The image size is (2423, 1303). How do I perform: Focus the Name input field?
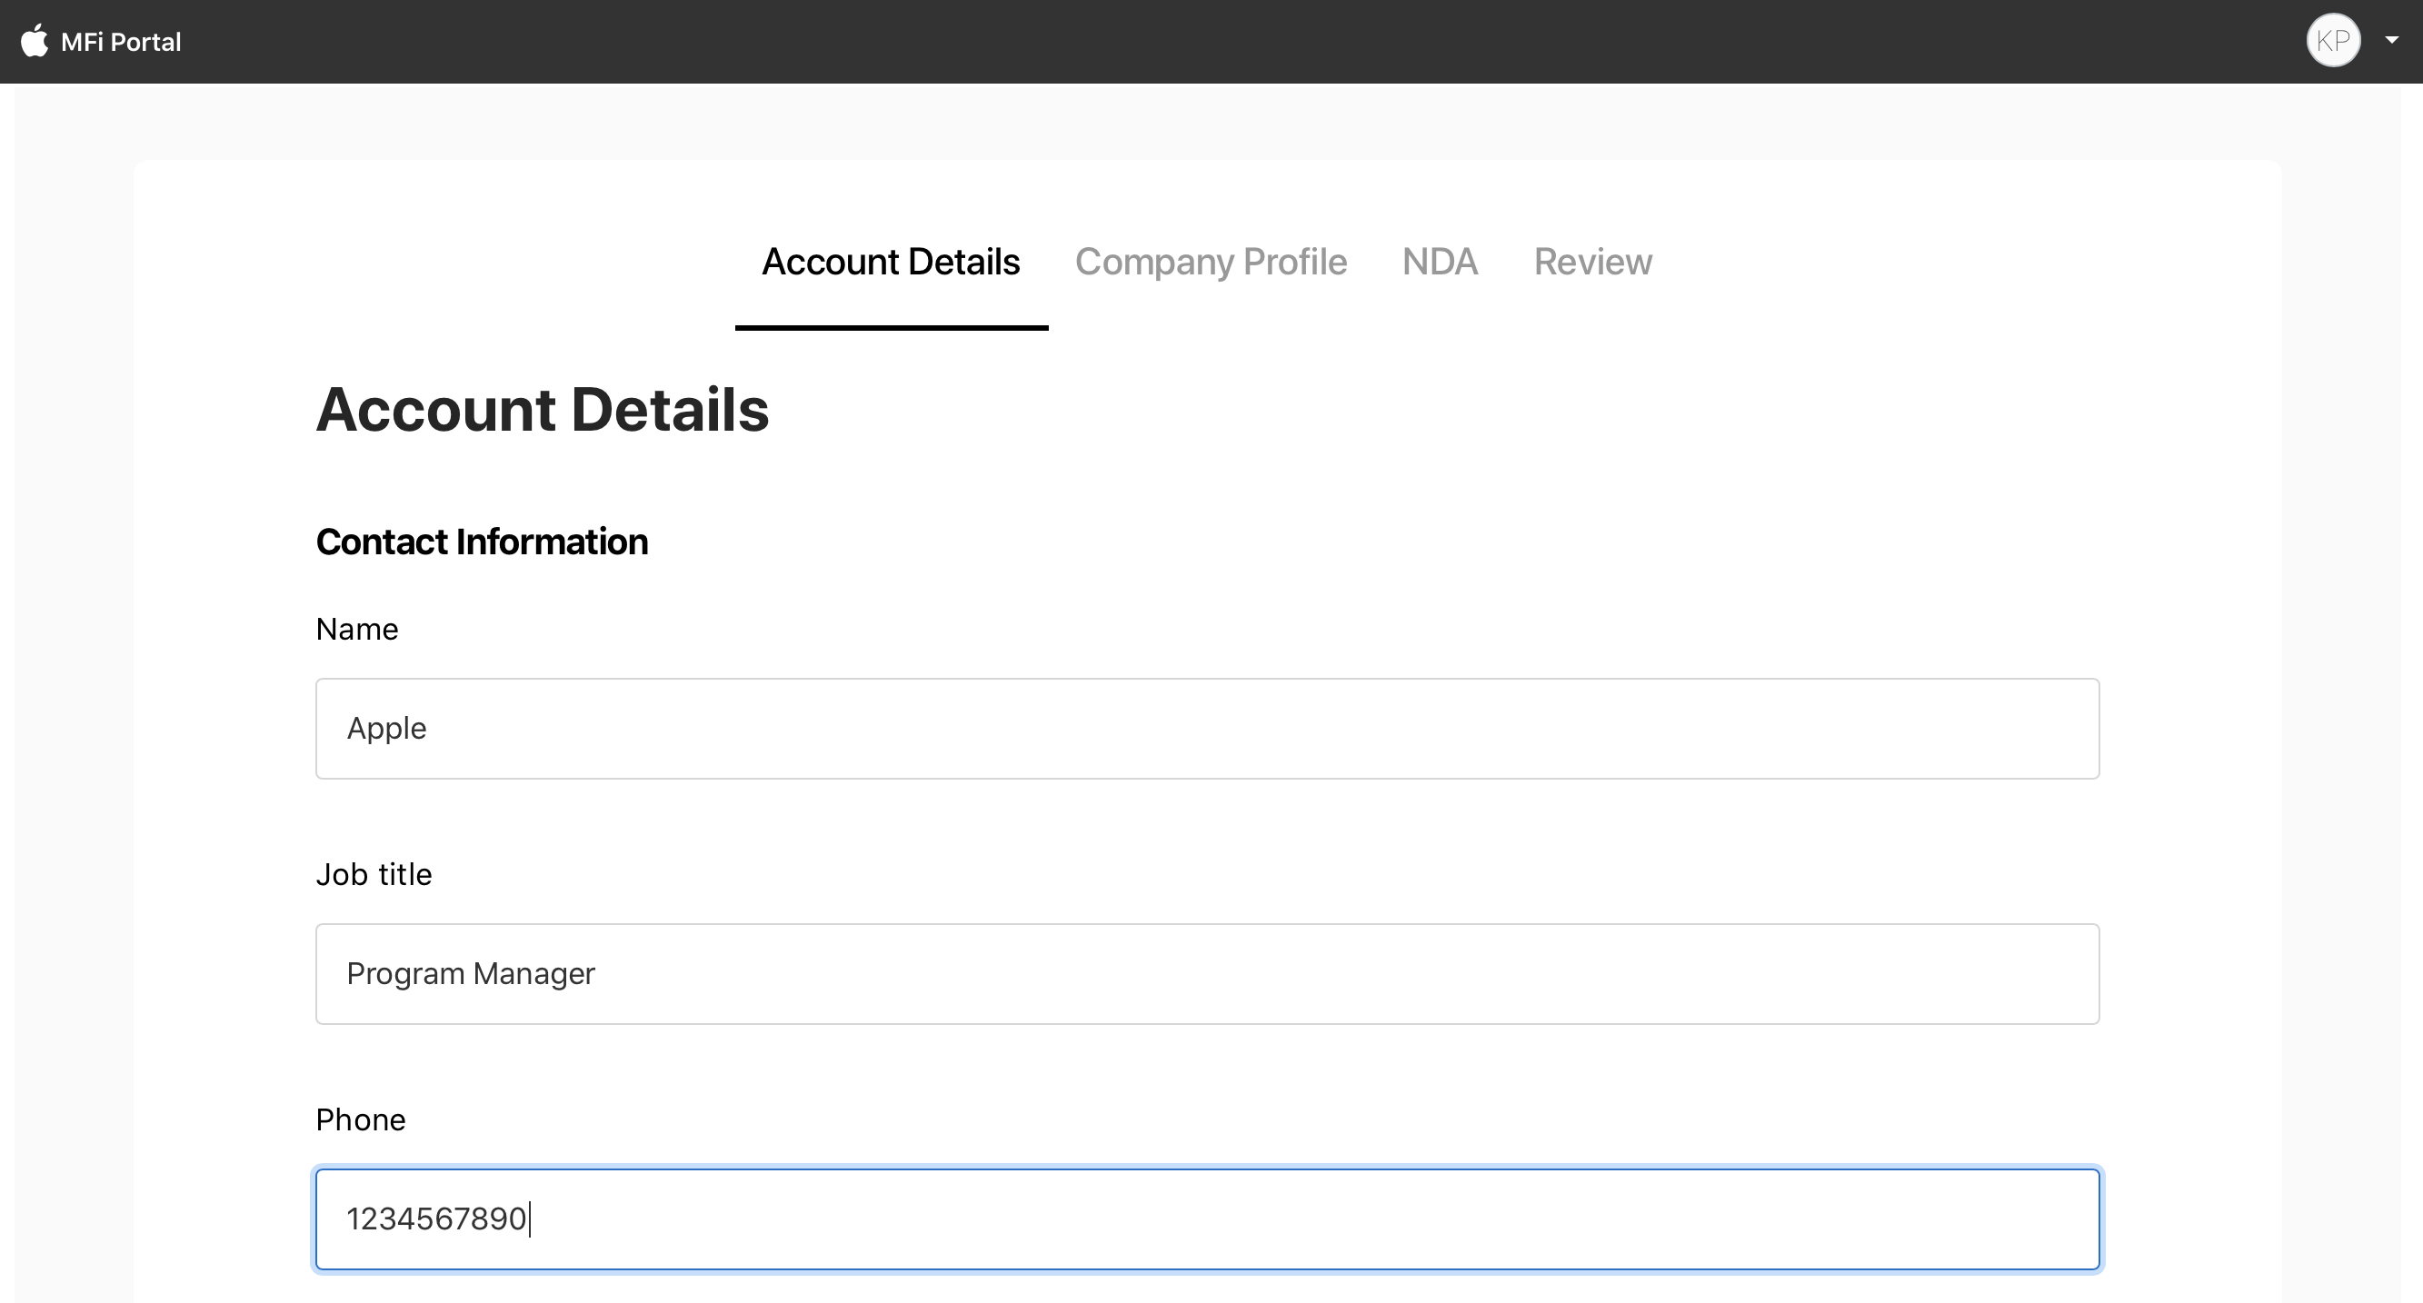point(1207,729)
